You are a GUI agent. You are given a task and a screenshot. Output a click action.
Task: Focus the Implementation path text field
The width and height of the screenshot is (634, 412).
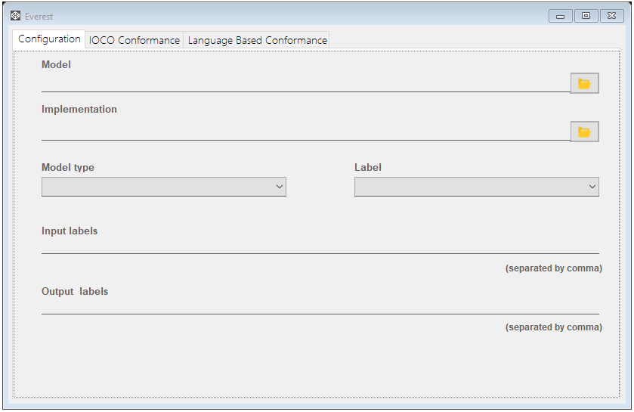[x=306, y=132]
